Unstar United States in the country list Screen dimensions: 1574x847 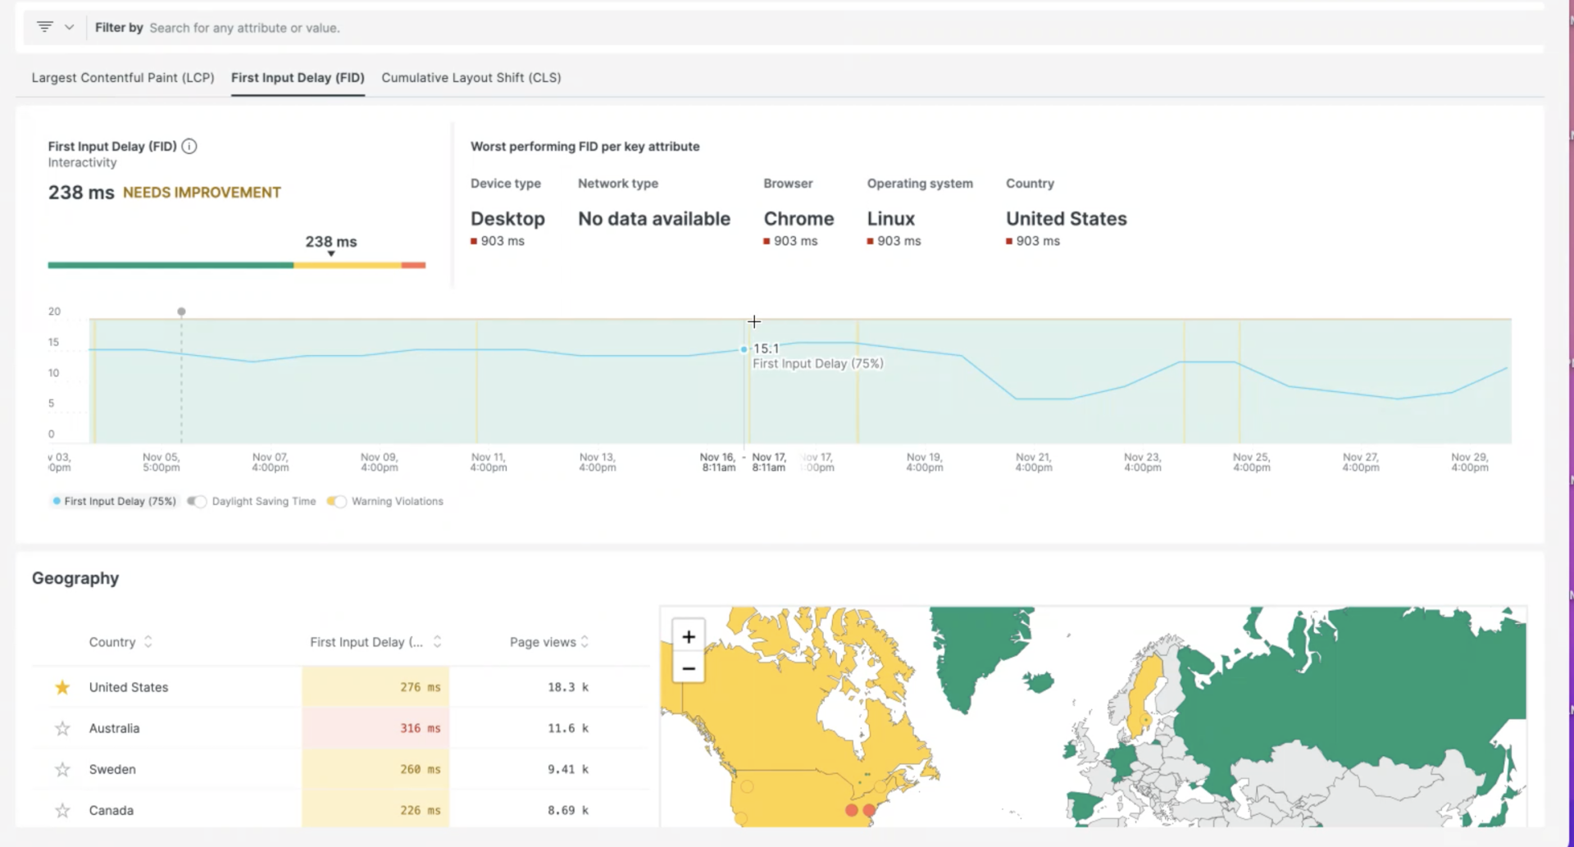point(61,687)
